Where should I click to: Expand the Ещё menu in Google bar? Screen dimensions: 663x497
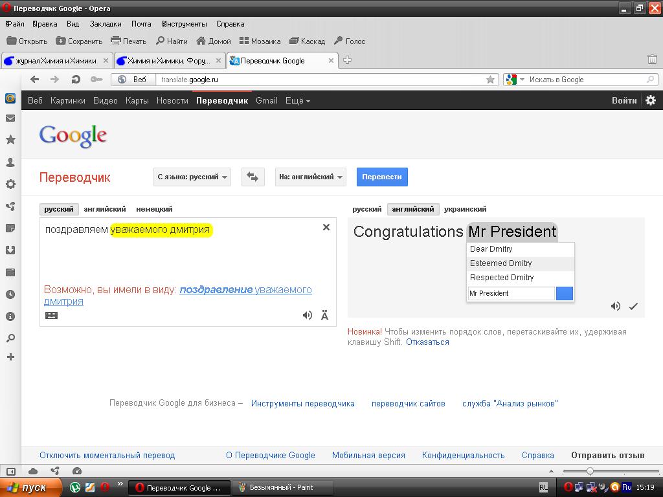[298, 100]
